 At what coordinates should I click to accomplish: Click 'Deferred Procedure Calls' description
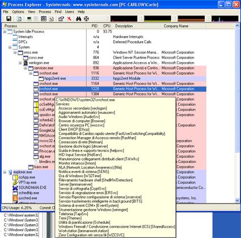click(132, 42)
